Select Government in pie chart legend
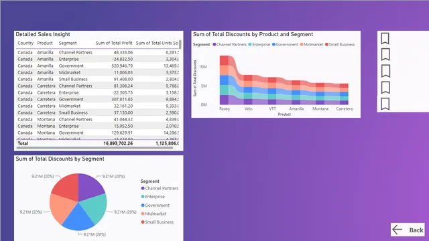The image size is (429, 241). [x=155, y=206]
